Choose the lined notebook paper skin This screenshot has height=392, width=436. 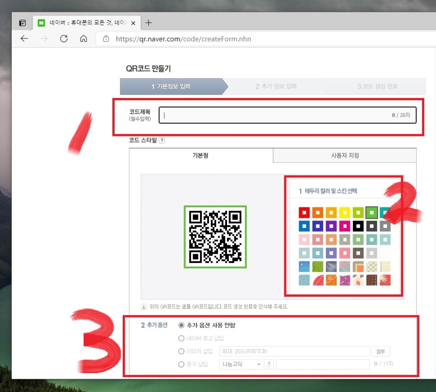click(x=385, y=266)
